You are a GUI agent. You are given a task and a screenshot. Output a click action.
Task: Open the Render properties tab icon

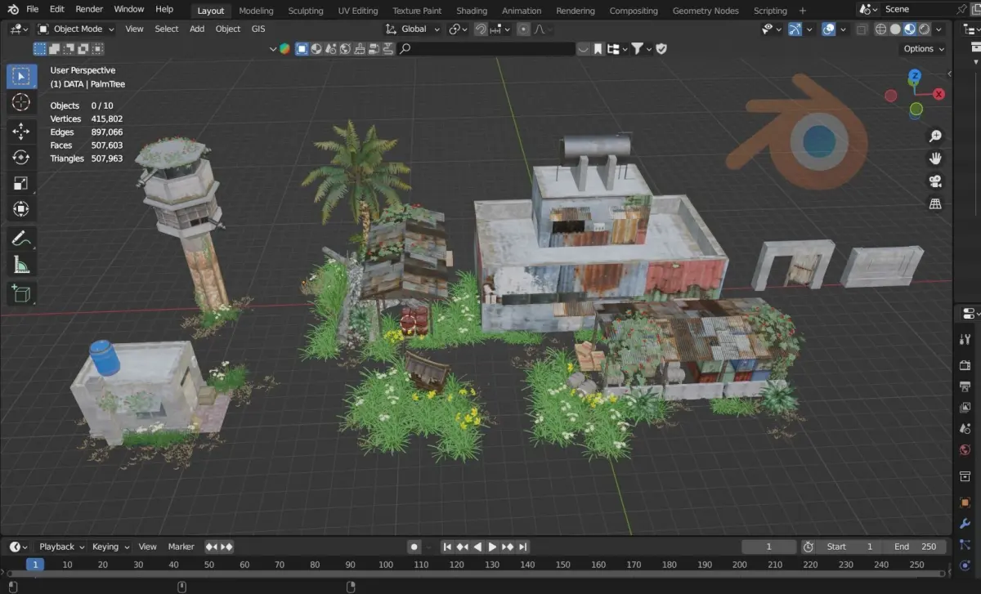click(x=965, y=365)
